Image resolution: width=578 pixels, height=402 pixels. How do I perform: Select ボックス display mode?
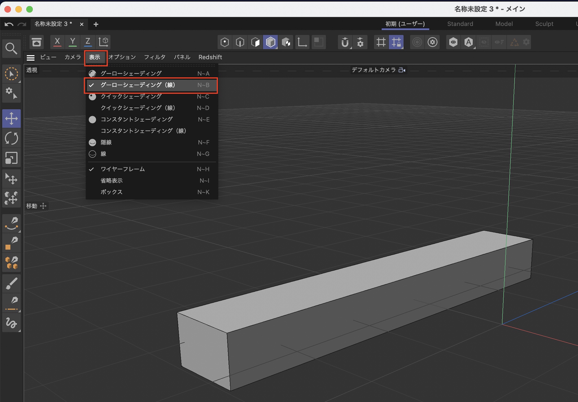coord(112,192)
